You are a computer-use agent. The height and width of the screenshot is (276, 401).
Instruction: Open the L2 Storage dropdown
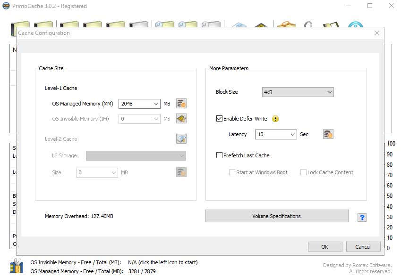pyautogui.click(x=136, y=155)
